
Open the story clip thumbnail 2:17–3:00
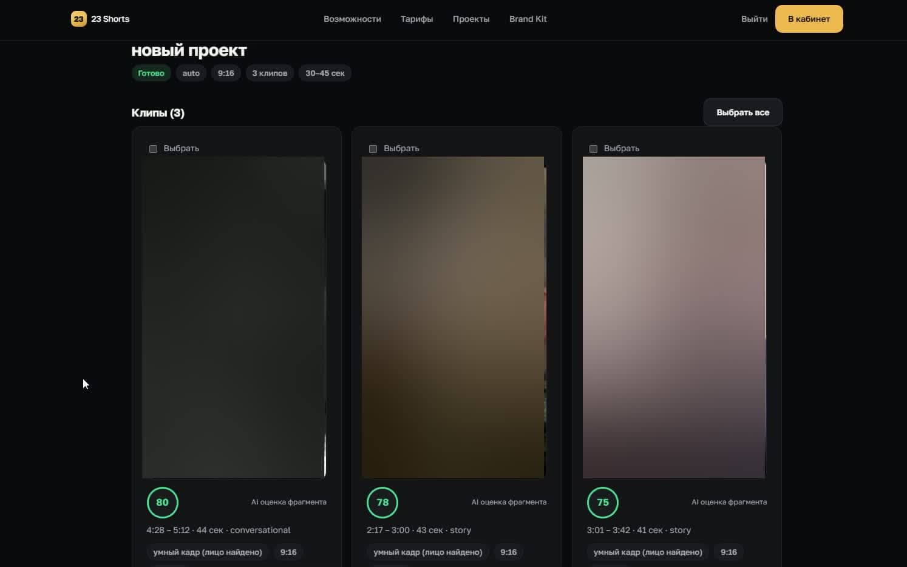click(454, 317)
